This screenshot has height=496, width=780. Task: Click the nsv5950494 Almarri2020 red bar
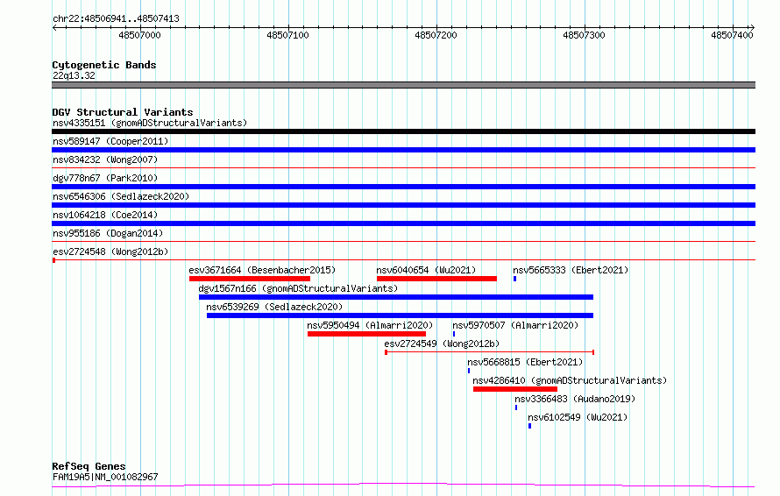click(x=366, y=334)
